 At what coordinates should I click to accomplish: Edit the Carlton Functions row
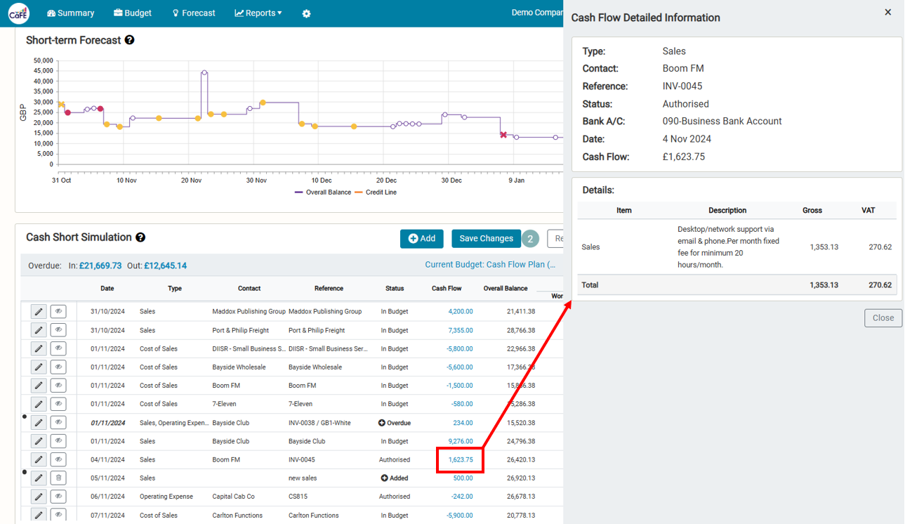click(39, 515)
